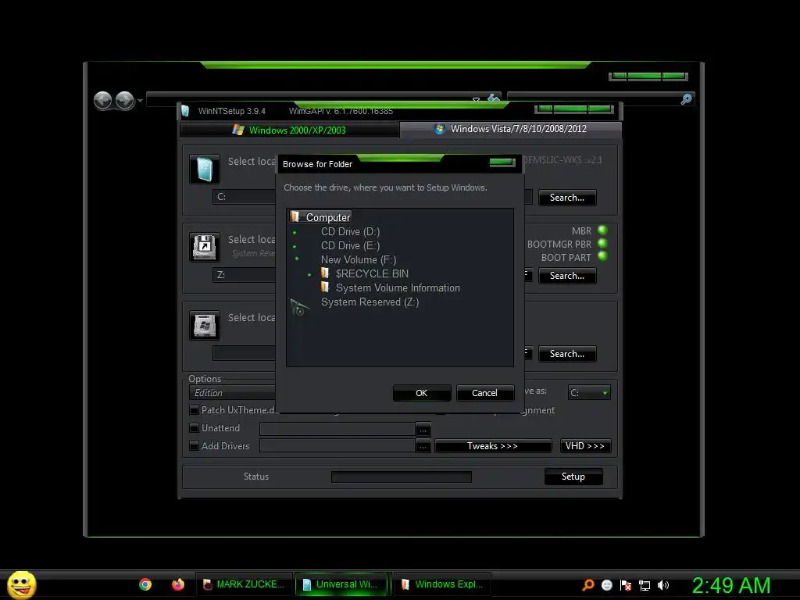The image size is (800, 600).
Task: Open Tweaks >>> options
Action: (493, 446)
